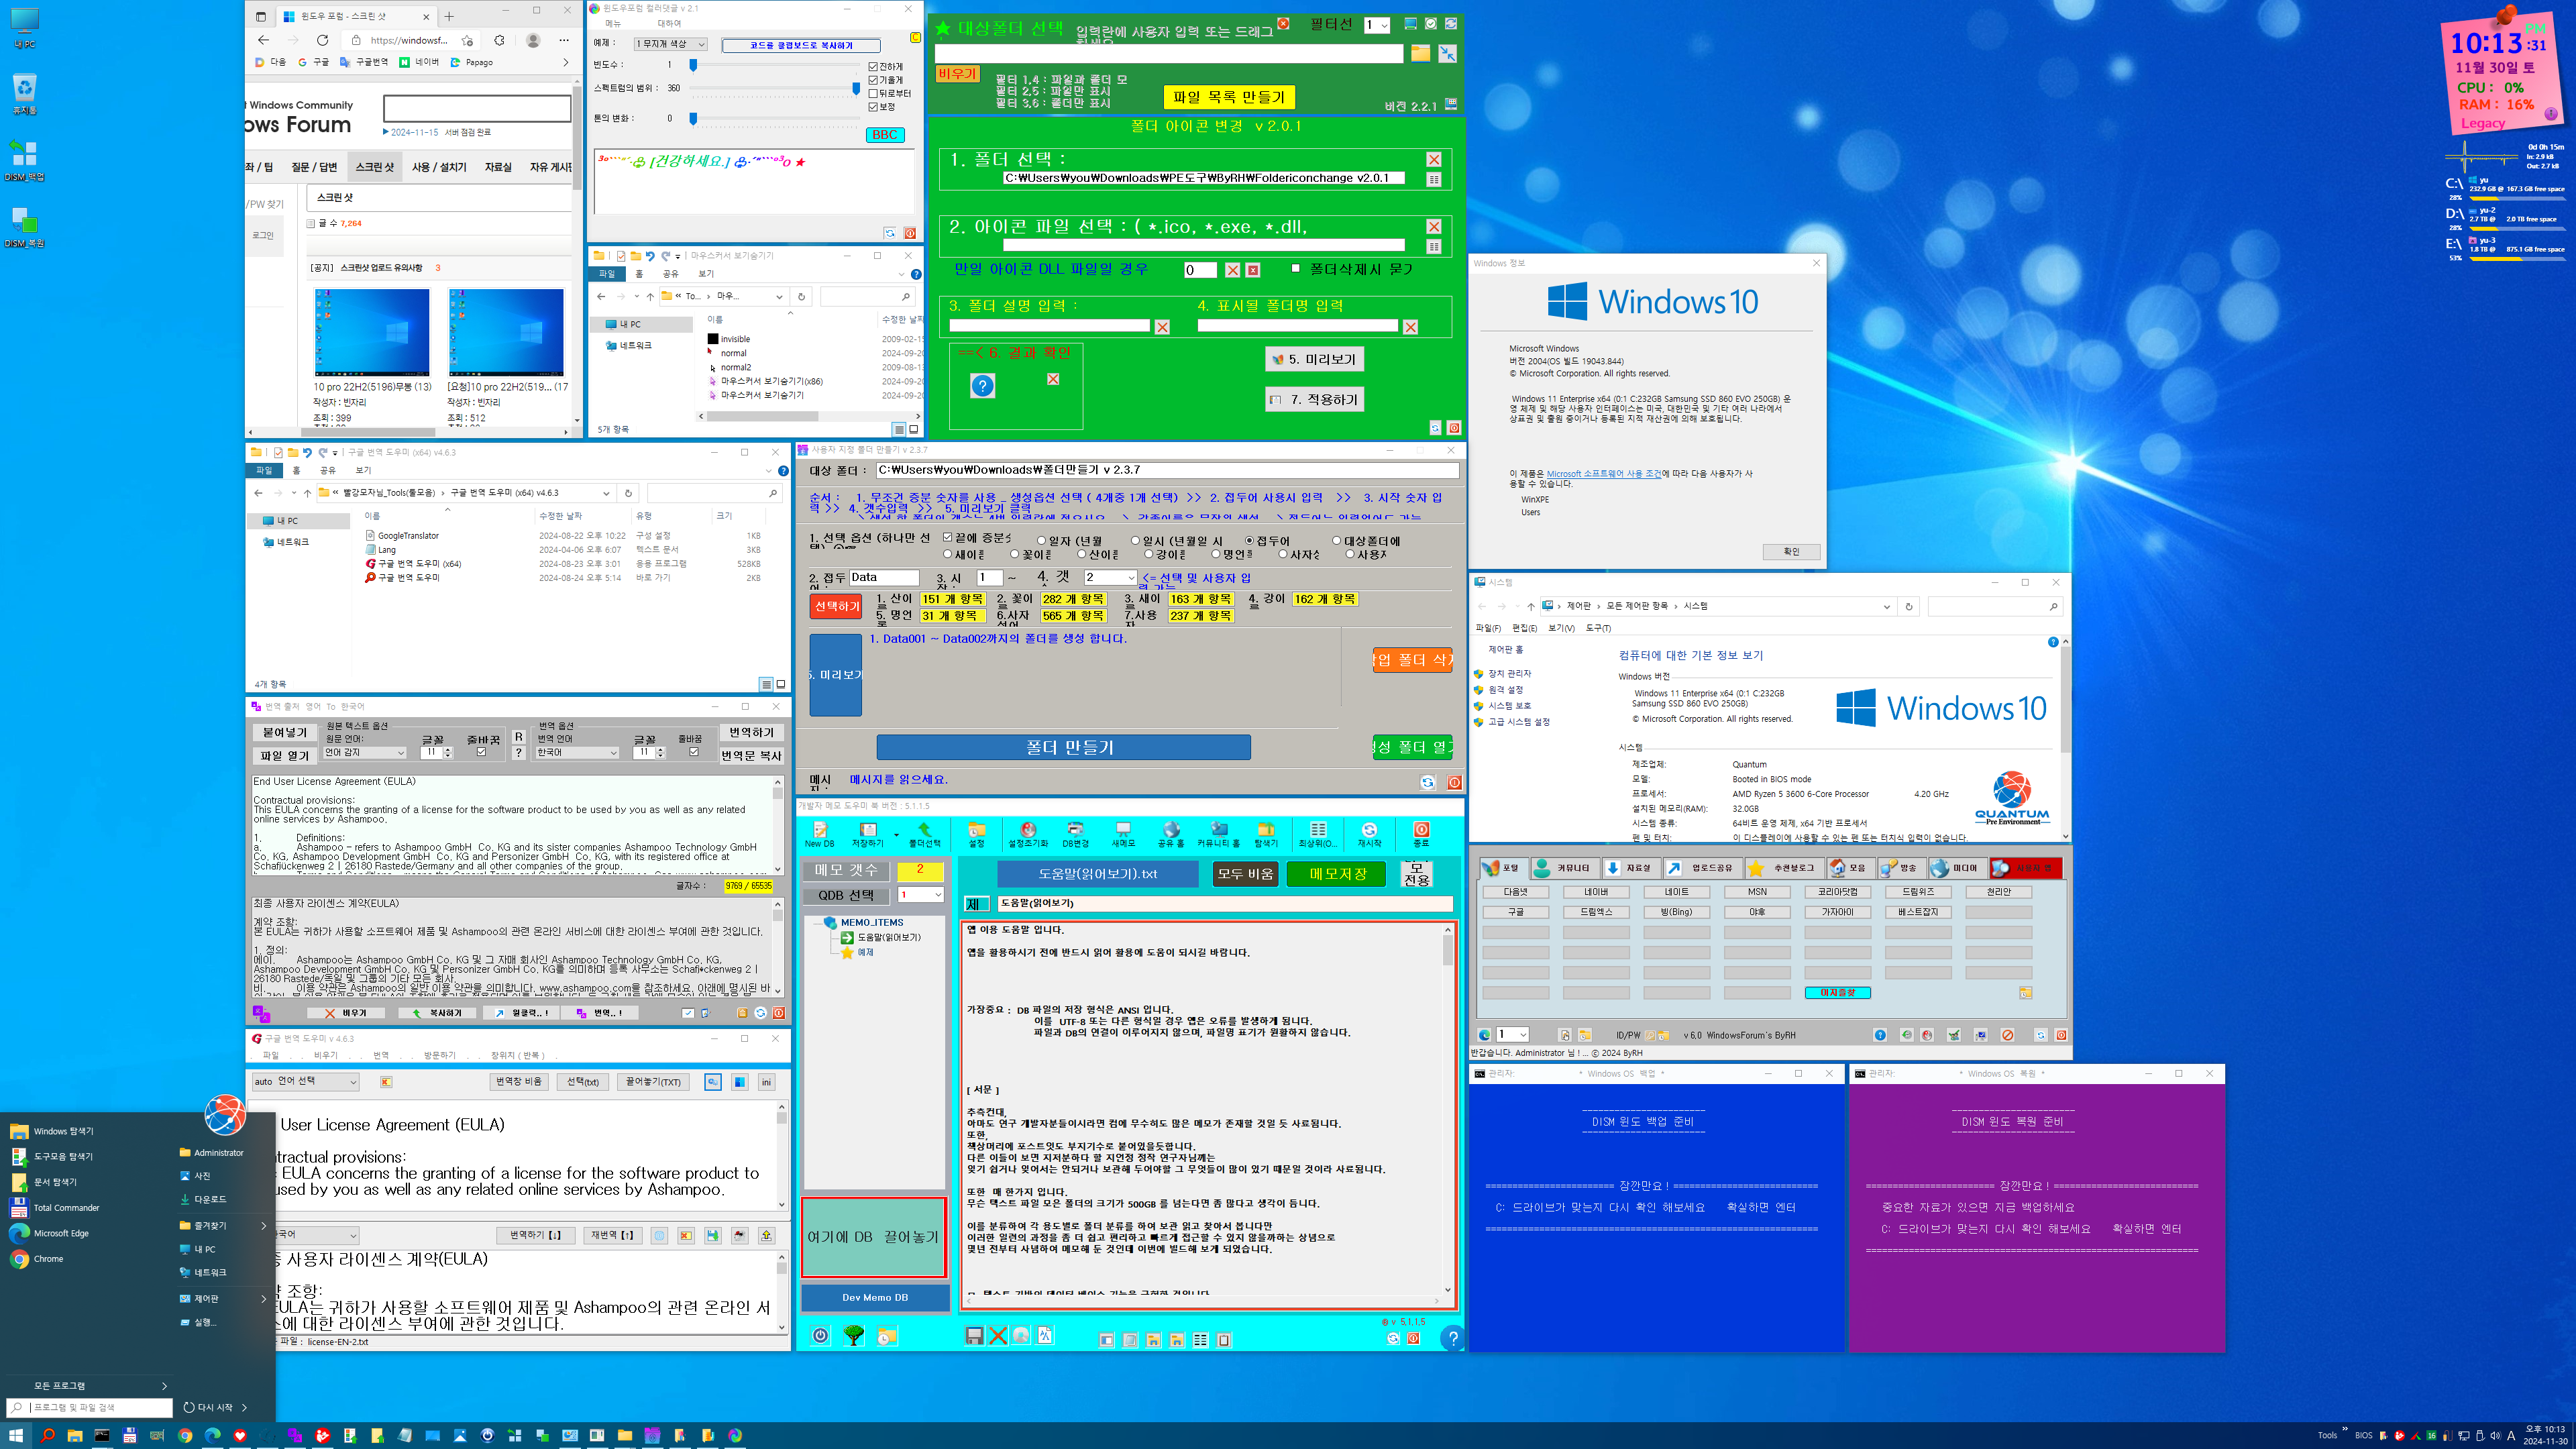Toggle 끝에 증분 checkbox in folder maker
The height and width of the screenshot is (1449, 2576).
tap(947, 537)
